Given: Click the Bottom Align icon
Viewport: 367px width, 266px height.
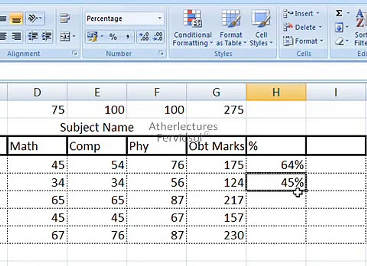Looking at the screenshot, I should pos(16,19).
